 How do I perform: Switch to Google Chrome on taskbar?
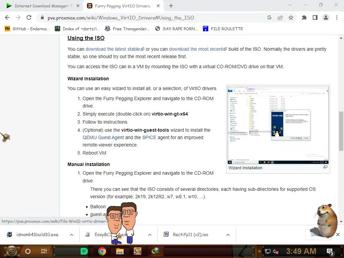tap(102, 251)
